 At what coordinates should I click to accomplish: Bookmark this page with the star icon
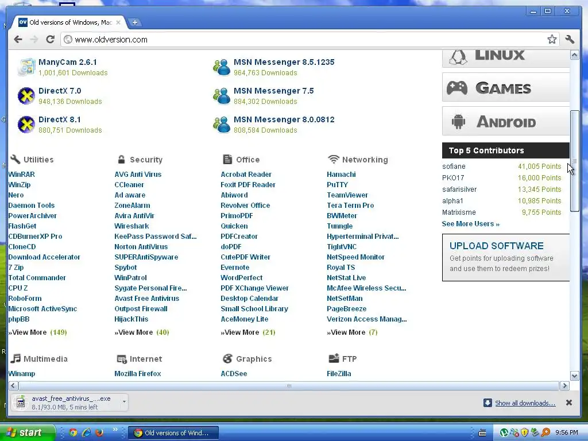[552, 40]
